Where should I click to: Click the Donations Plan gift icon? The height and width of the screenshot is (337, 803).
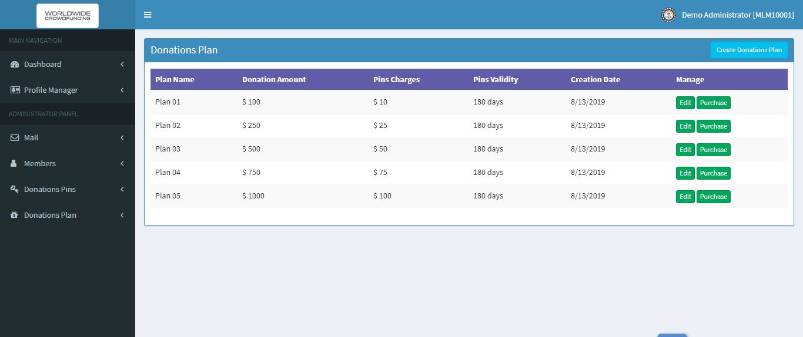15,215
